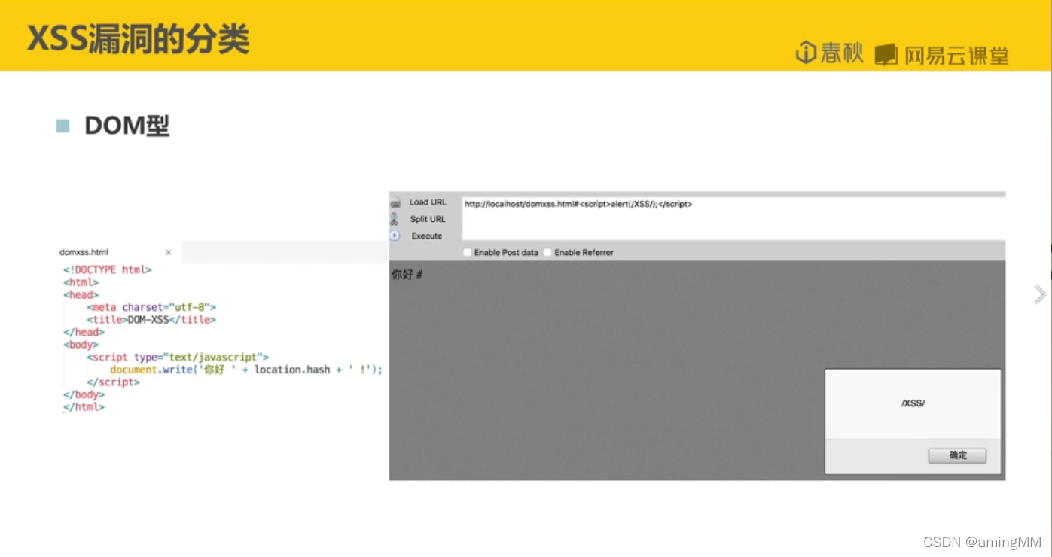Click the /XSS/ alert message text
This screenshot has height=557, width=1052.
913,403
